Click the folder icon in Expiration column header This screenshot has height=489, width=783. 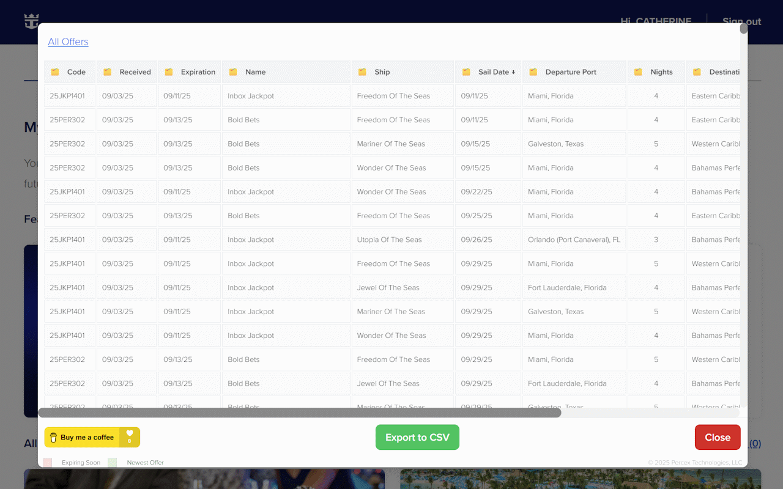(x=169, y=72)
